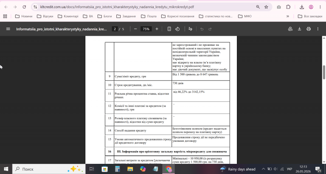Open Microsoft Store from the taskbar
The width and height of the screenshot is (326, 174).
(x=104, y=169)
